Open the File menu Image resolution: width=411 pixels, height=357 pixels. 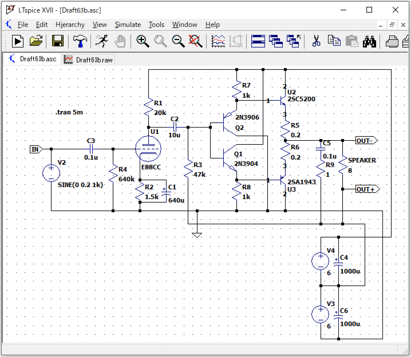pyautogui.click(x=23, y=25)
